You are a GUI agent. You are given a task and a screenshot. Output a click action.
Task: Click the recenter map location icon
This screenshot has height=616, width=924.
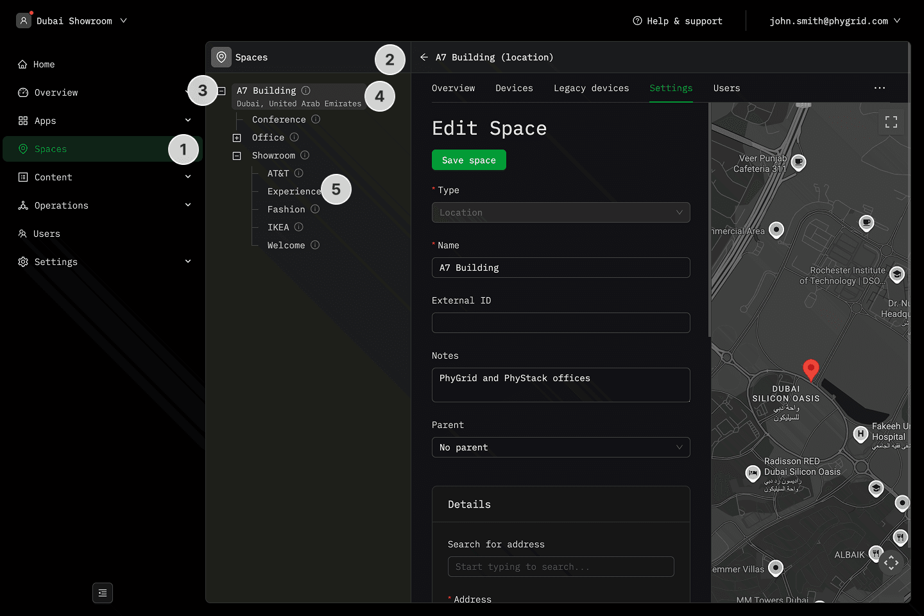891,563
